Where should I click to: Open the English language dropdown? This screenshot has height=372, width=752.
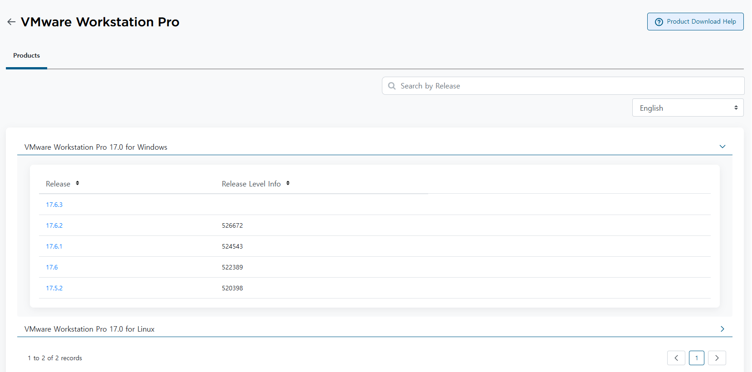click(688, 108)
